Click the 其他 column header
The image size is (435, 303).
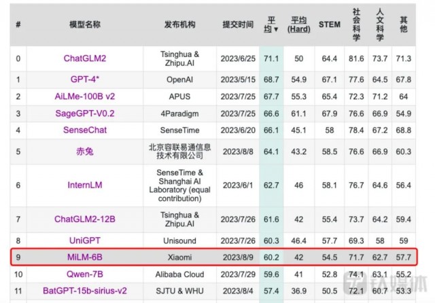[x=403, y=24]
